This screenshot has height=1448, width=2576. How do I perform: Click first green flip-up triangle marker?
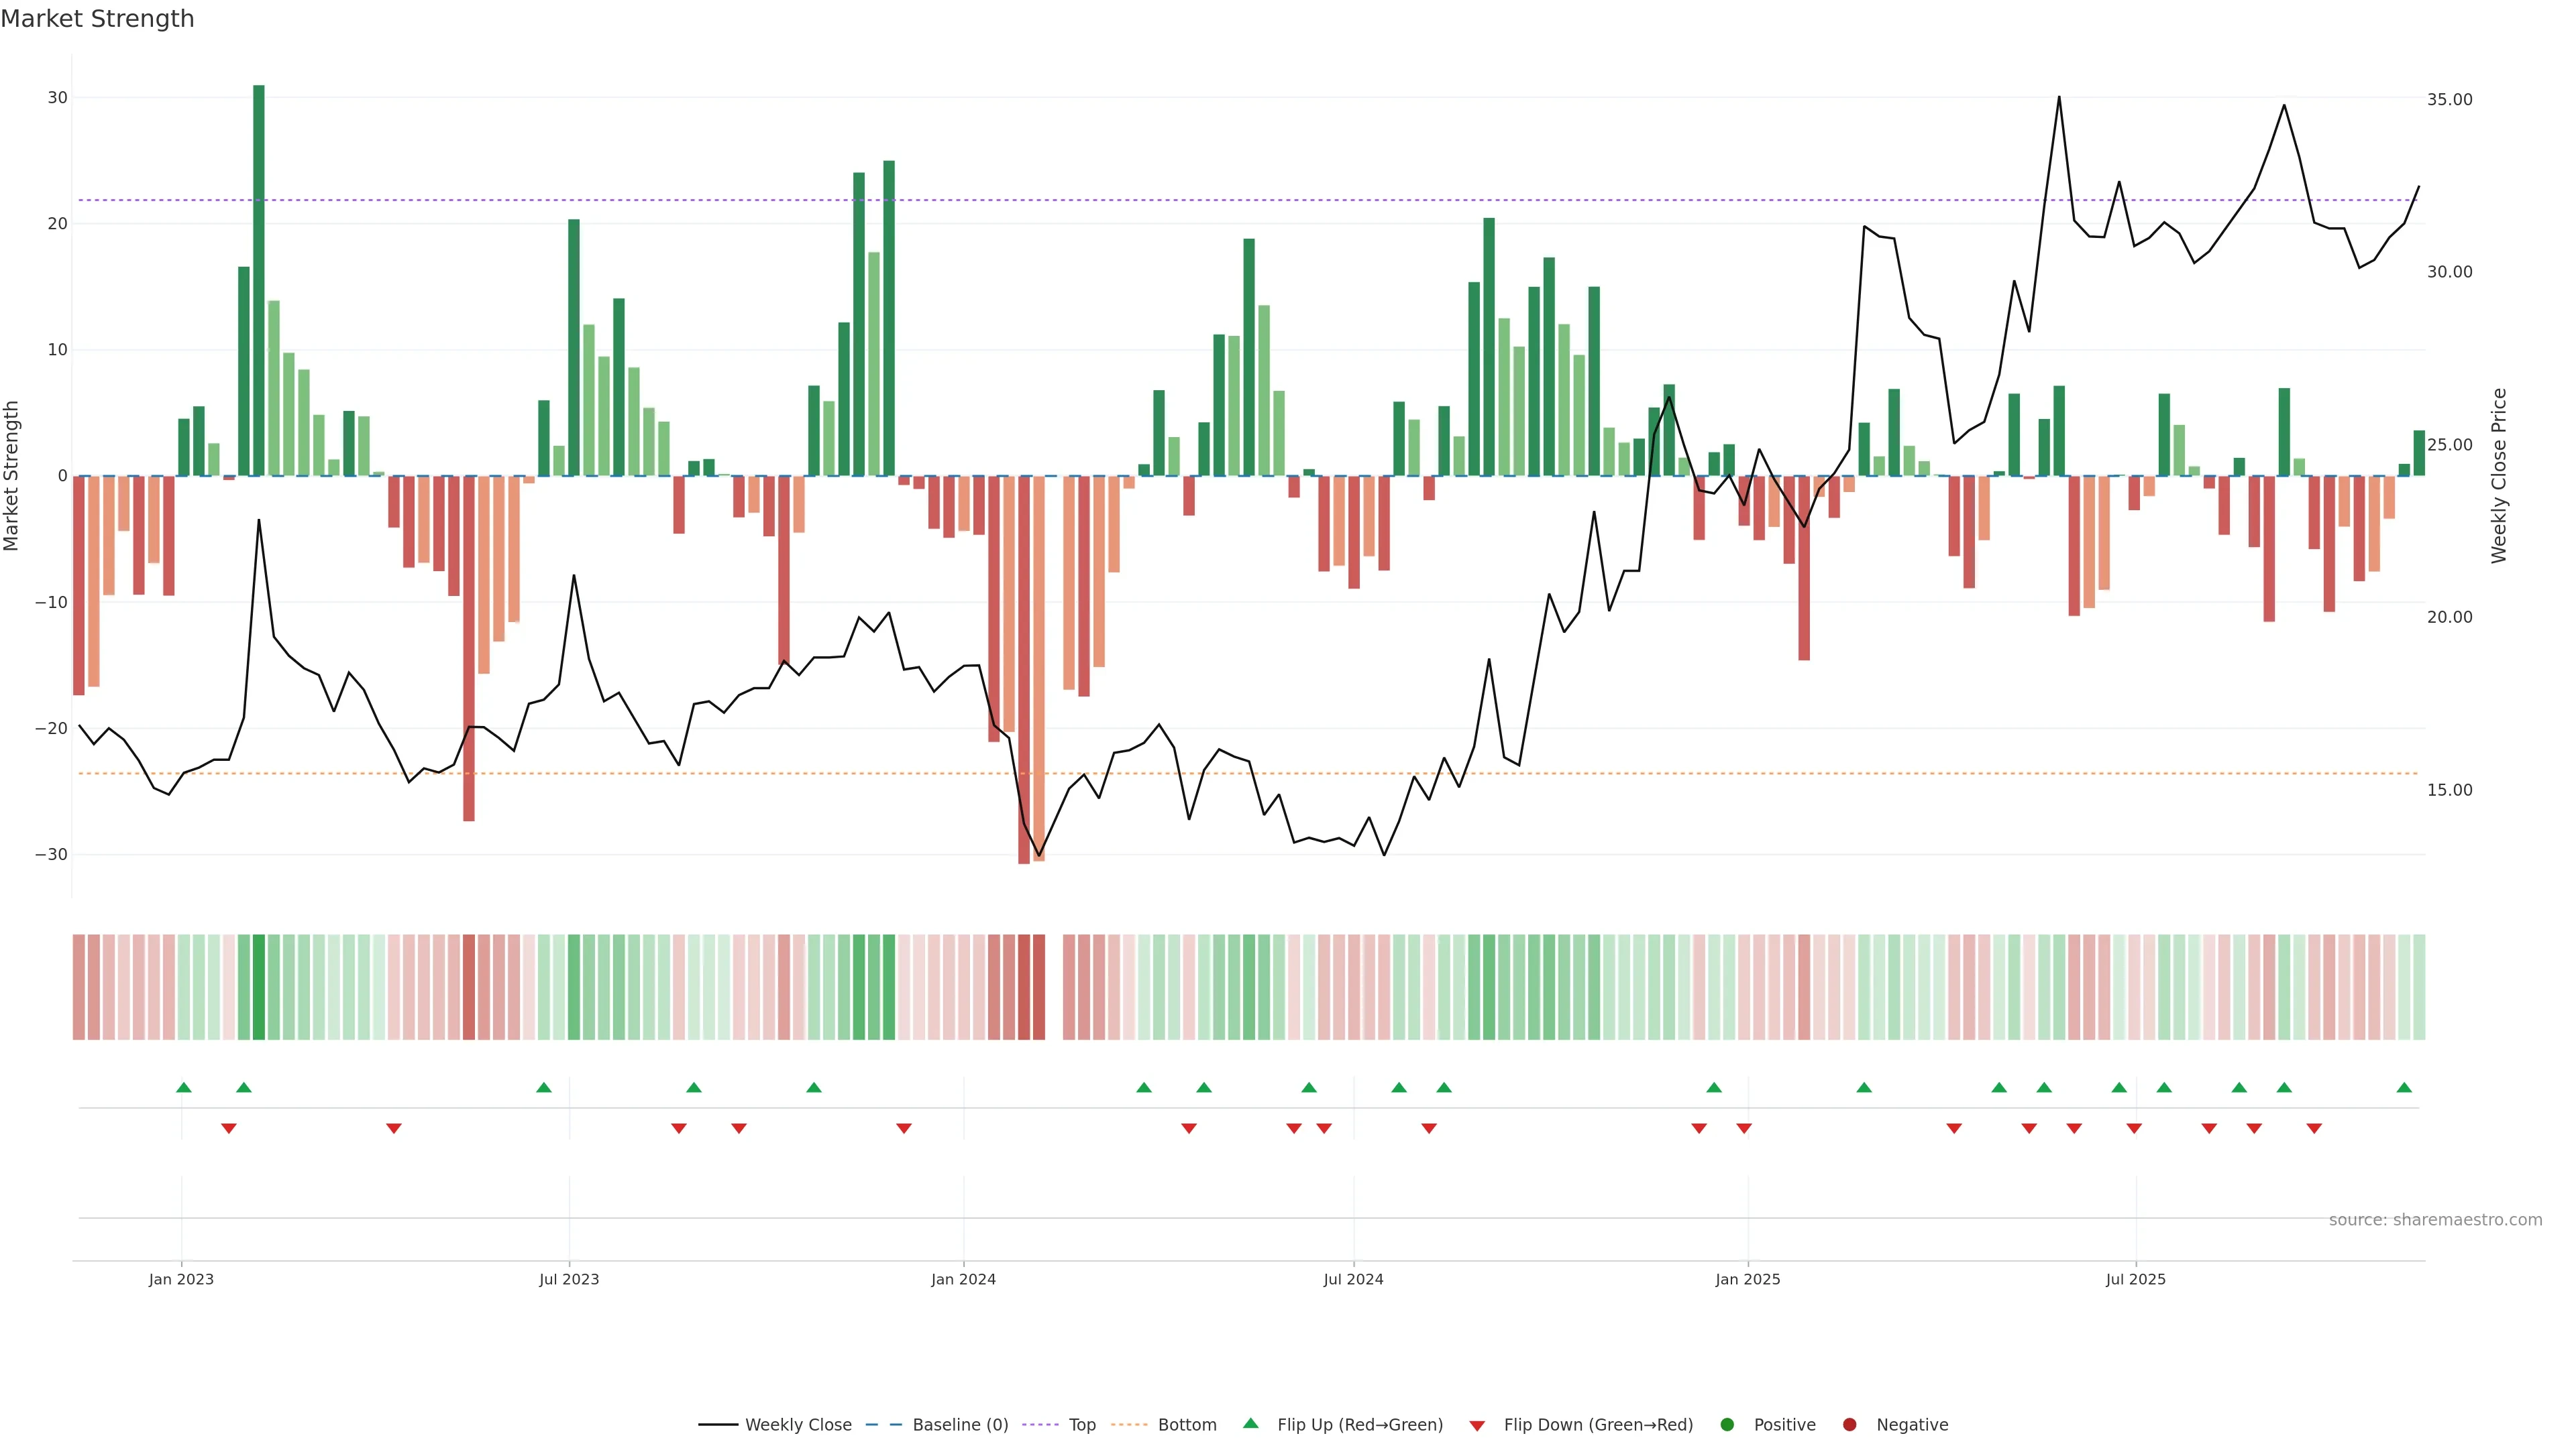[184, 1087]
